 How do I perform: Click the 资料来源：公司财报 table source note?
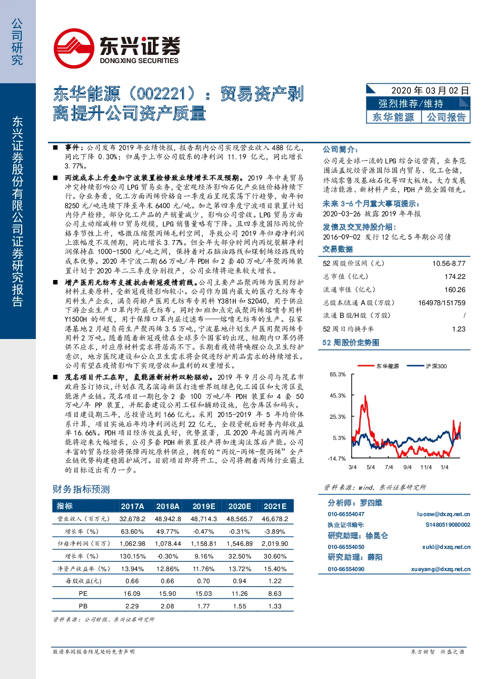pos(103,619)
